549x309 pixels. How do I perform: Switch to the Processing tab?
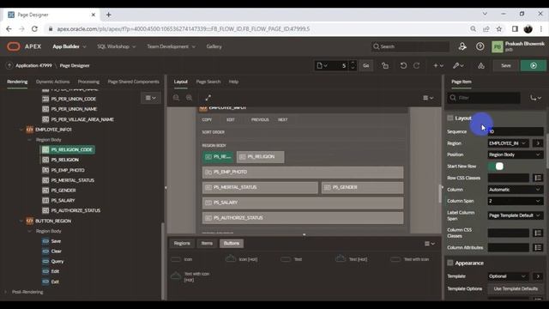(88, 82)
